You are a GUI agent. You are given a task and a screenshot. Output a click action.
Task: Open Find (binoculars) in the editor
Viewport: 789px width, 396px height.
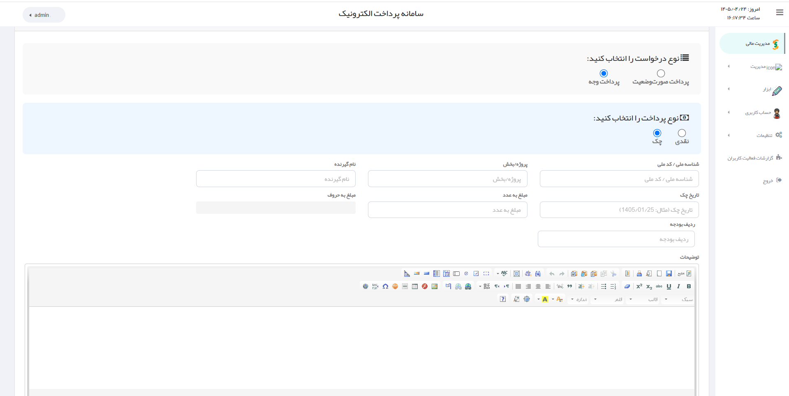tap(538, 274)
